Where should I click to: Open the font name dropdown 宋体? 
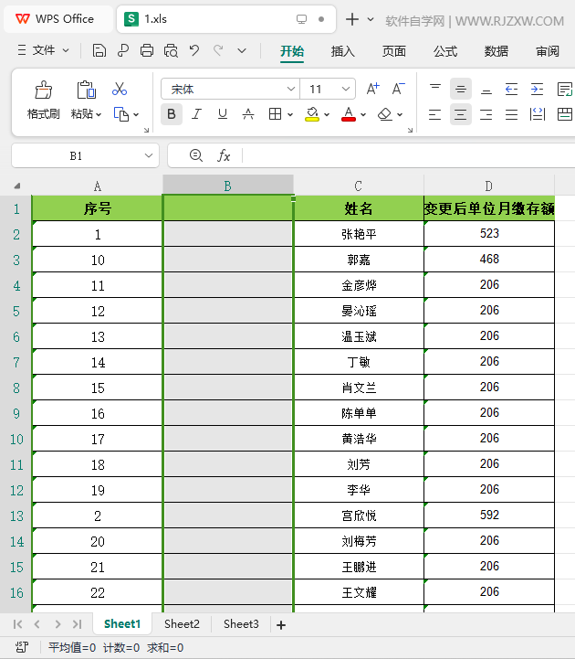pos(290,89)
